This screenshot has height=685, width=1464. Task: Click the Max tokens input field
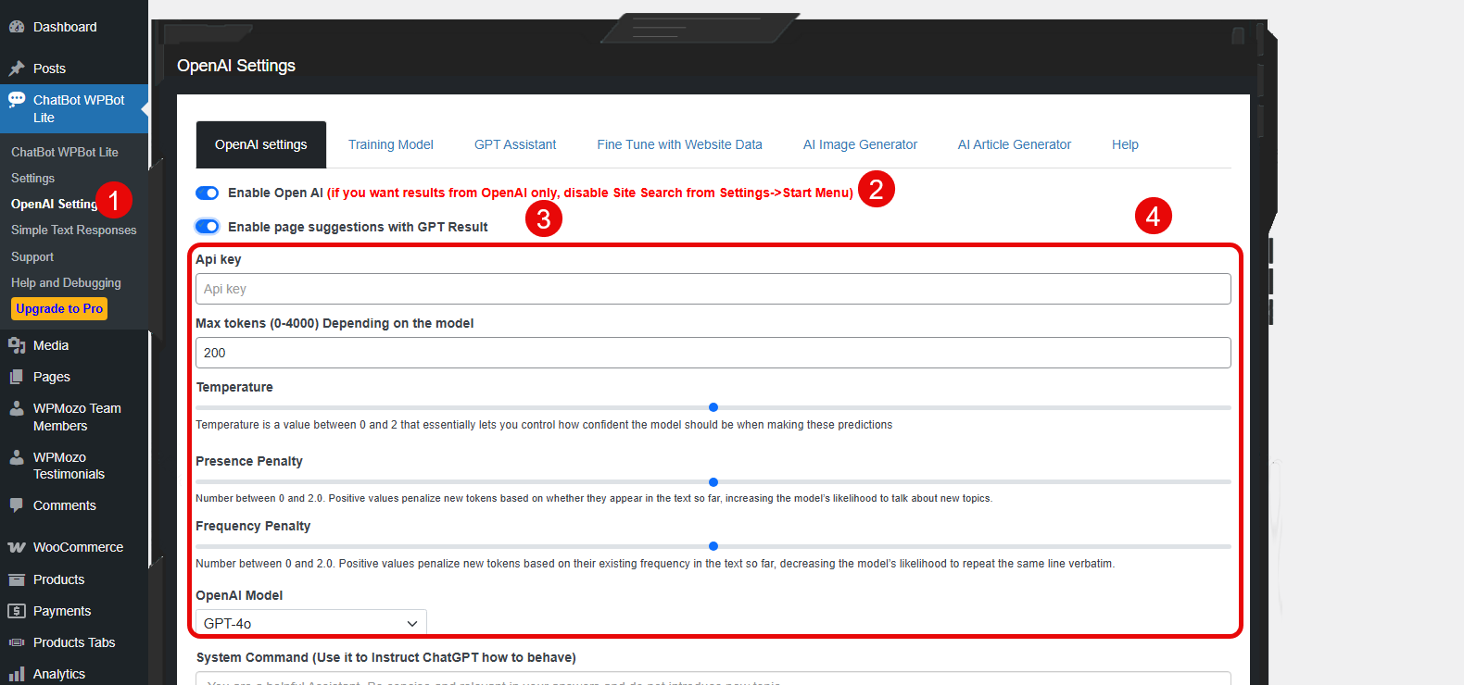click(x=713, y=353)
